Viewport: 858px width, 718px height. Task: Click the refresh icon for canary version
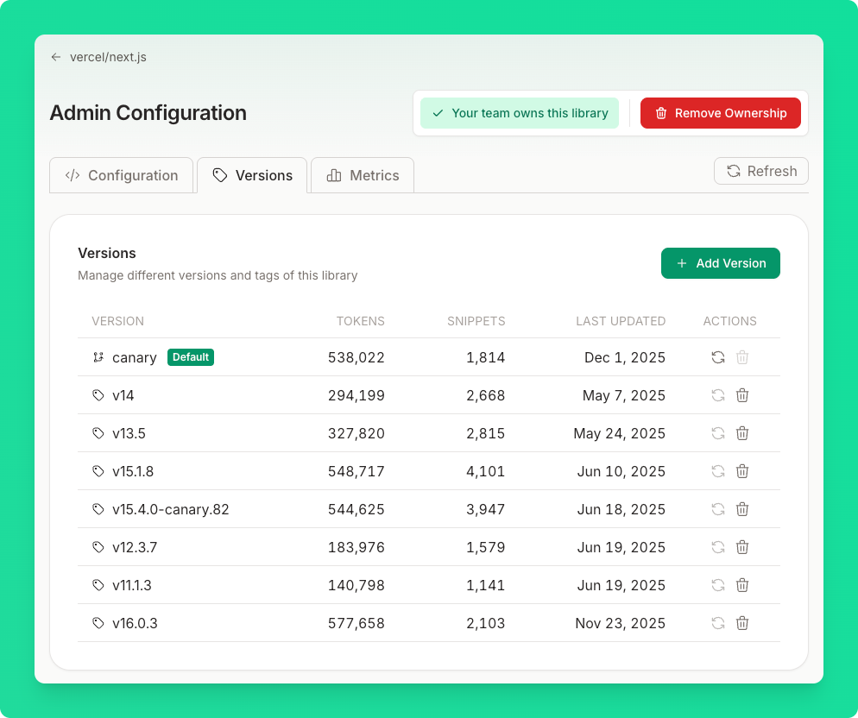(717, 357)
